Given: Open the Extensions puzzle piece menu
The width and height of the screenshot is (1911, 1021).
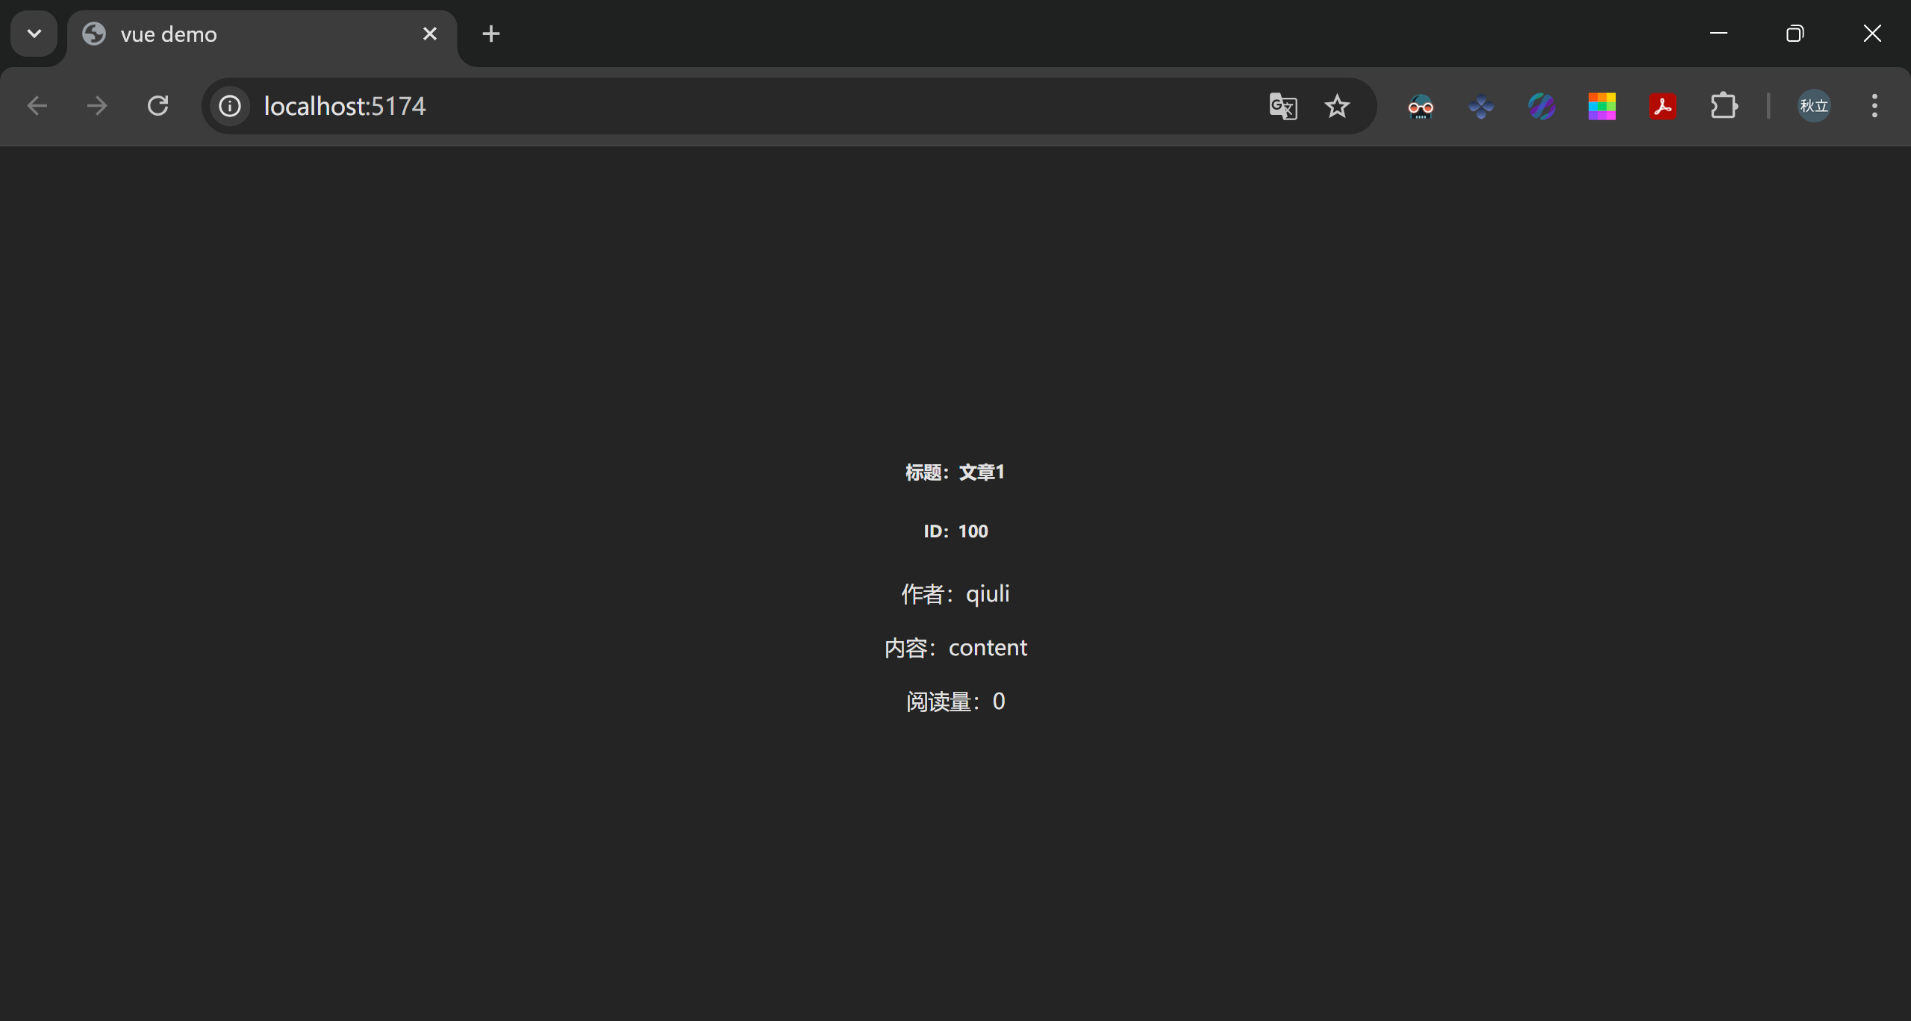Looking at the screenshot, I should click(x=1724, y=106).
